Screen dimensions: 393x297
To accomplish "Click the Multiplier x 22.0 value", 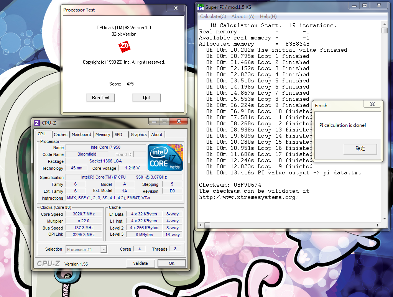I will click(x=84, y=221).
